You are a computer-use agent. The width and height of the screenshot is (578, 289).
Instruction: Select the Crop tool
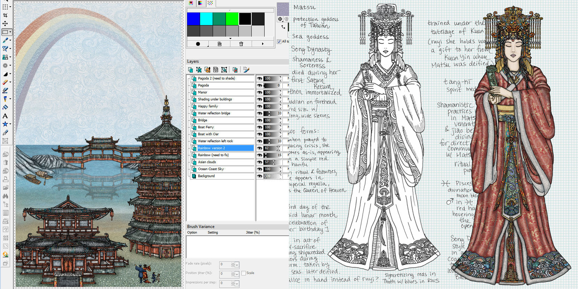pos(5,15)
